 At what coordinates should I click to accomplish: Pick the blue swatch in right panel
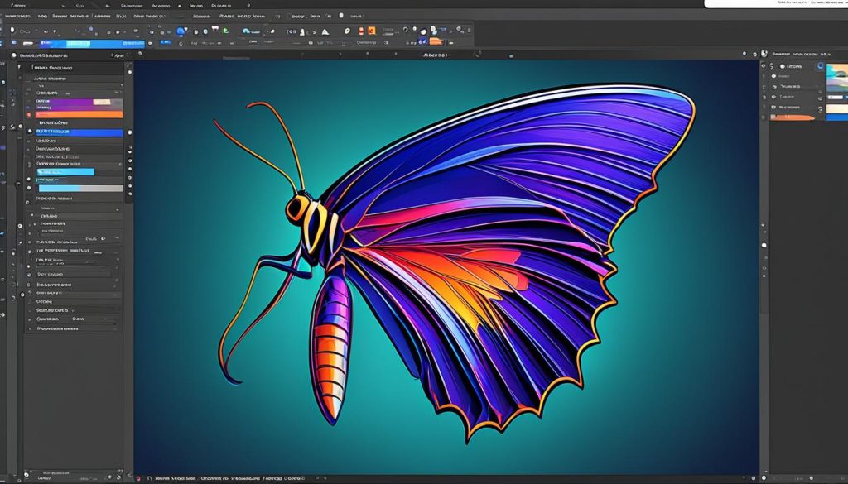[837, 117]
